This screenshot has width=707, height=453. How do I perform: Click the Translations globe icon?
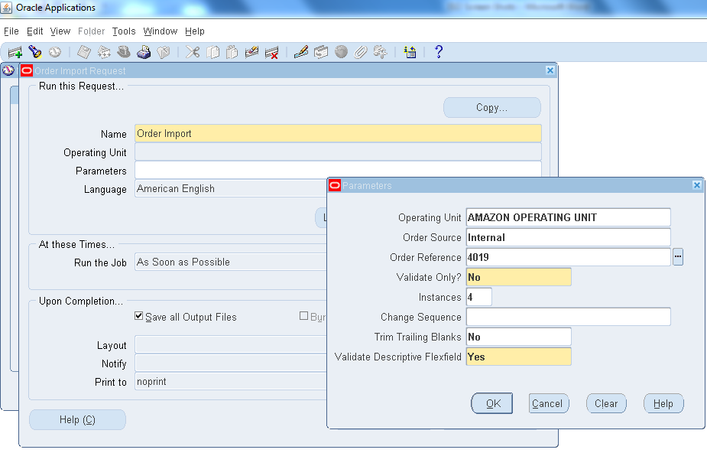(341, 52)
